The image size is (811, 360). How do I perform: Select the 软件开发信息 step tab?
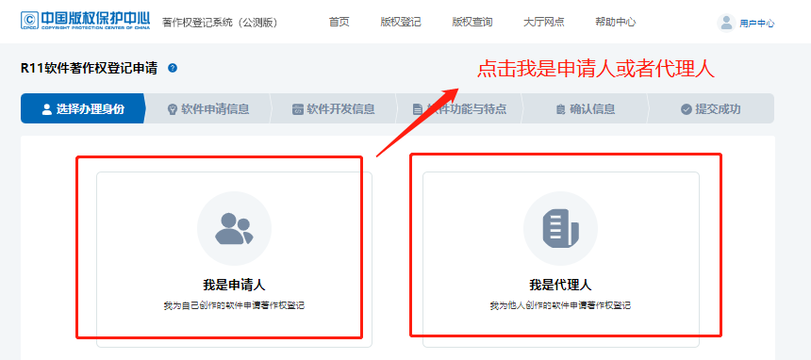(334, 108)
